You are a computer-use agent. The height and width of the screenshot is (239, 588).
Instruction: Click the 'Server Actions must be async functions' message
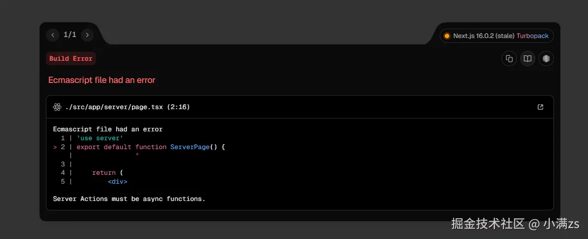(x=129, y=199)
